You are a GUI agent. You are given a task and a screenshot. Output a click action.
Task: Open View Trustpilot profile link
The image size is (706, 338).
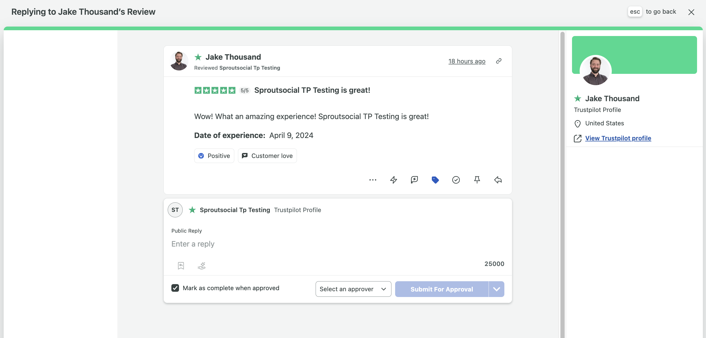coord(618,138)
